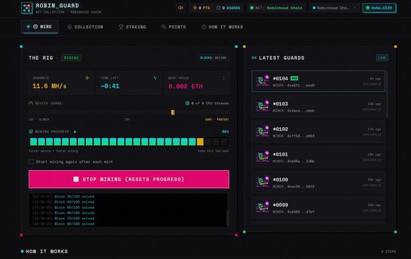Open the Staking tab
The image size is (411, 259).
click(132, 27)
